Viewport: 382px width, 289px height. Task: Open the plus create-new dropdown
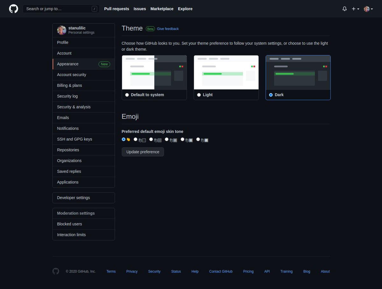(x=355, y=9)
